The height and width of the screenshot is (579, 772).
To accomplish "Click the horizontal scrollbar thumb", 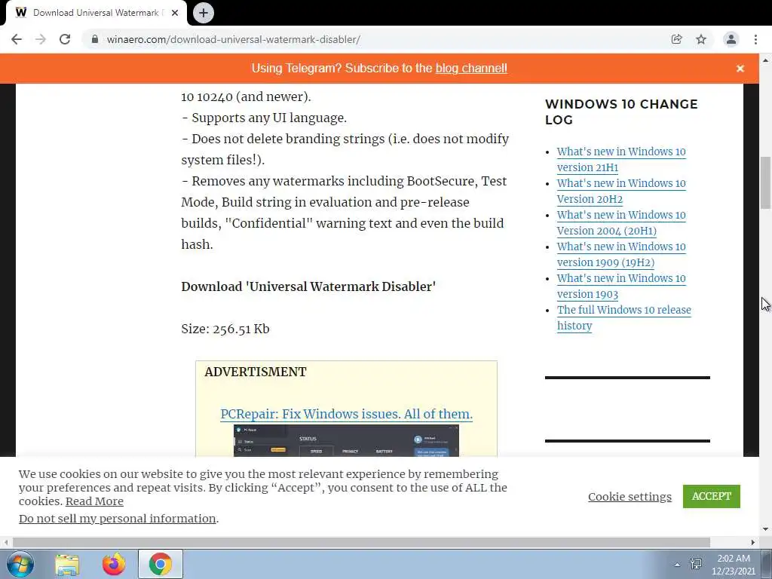I will coord(361,543).
